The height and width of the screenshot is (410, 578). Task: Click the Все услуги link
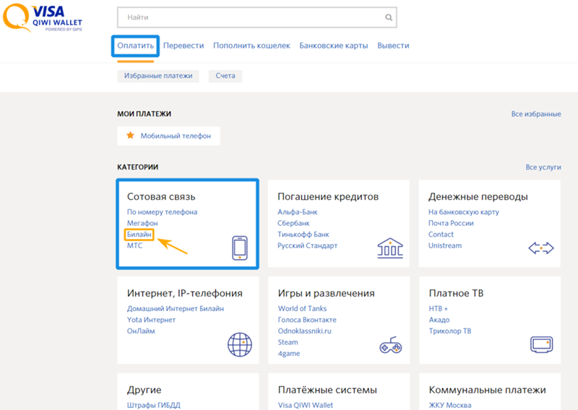[x=543, y=167]
